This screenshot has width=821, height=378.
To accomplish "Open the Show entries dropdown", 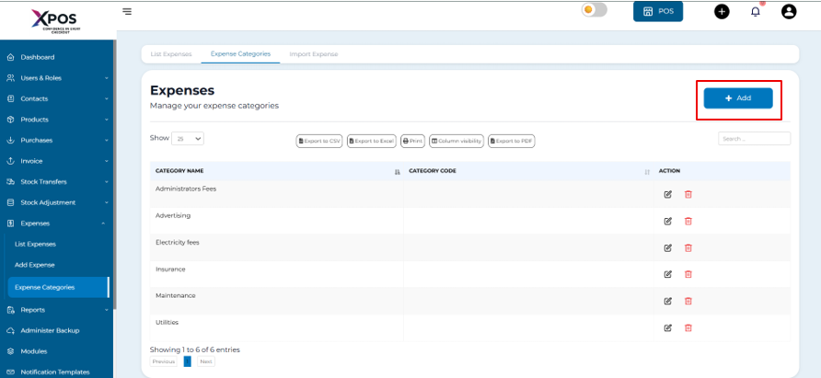I will (x=190, y=139).
